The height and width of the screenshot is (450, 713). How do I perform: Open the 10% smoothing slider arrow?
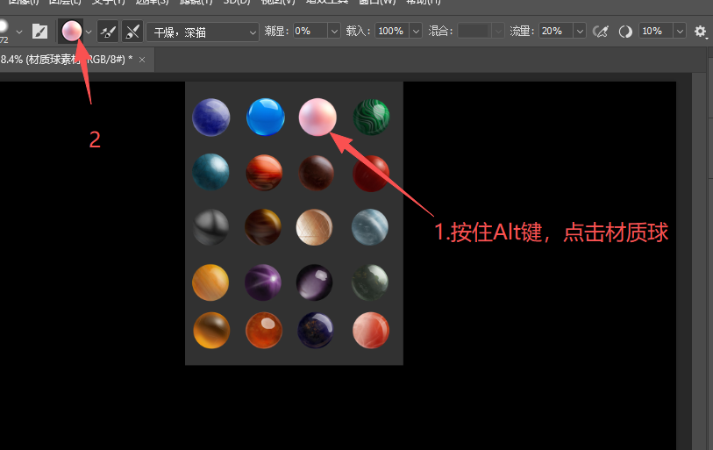tap(680, 32)
